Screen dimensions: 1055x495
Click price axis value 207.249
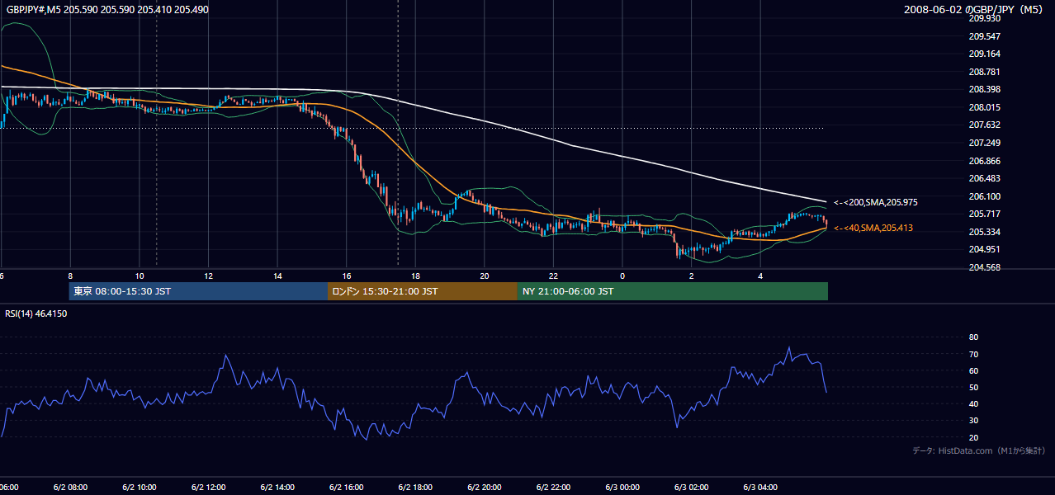(x=984, y=143)
